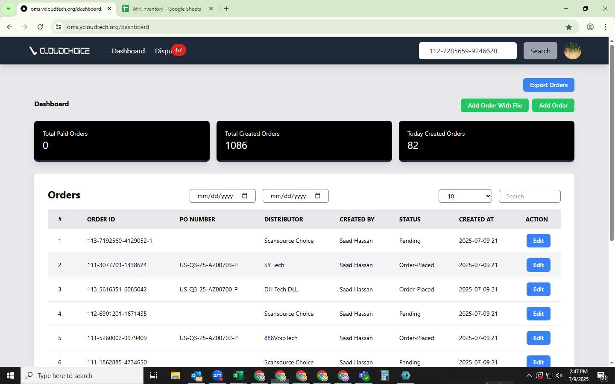The width and height of the screenshot is (615, 384).
Task: Edit order 111-5260002-9979409
Action: click(x=538, y=338)
